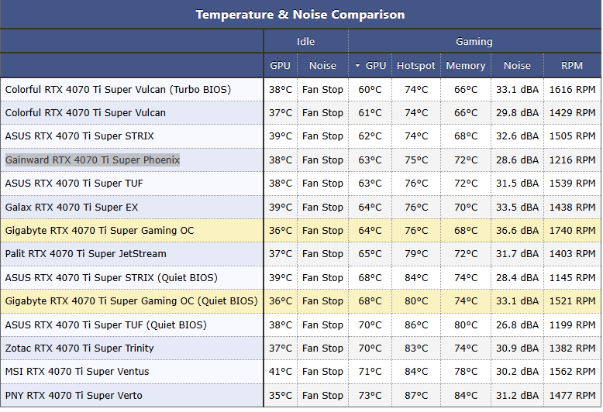Image resolution: width=603 pixels, height=412 pixels.
Task: Click the MSI RTX 4070 Ti Super Ventus name
Action: 77,372
